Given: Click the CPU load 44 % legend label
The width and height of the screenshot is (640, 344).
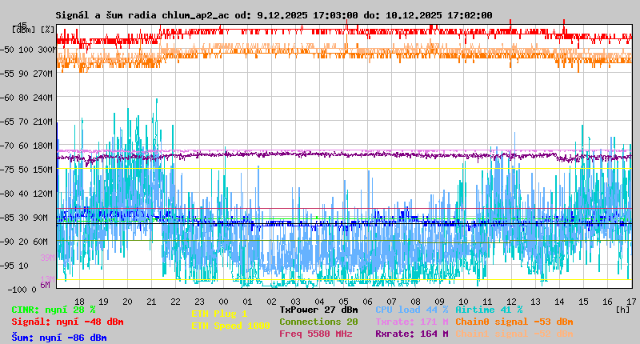Looking at the screenshot, I should (411, 309).
